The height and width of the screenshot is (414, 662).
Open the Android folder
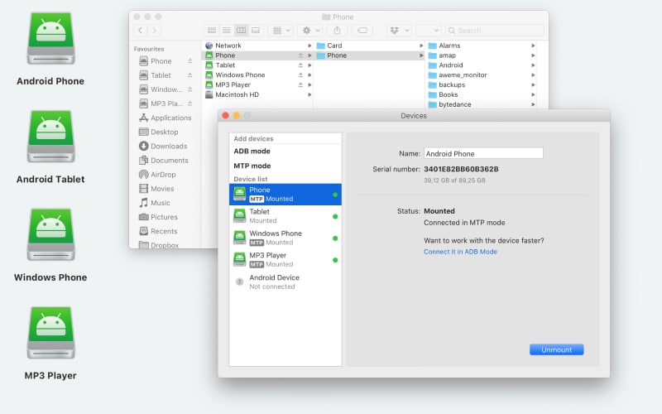pos(481,65)
